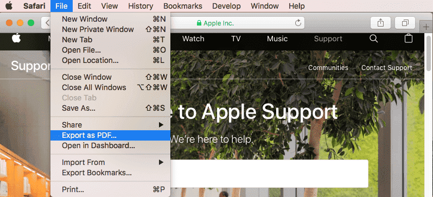Select Close All Windows entry

110,87
